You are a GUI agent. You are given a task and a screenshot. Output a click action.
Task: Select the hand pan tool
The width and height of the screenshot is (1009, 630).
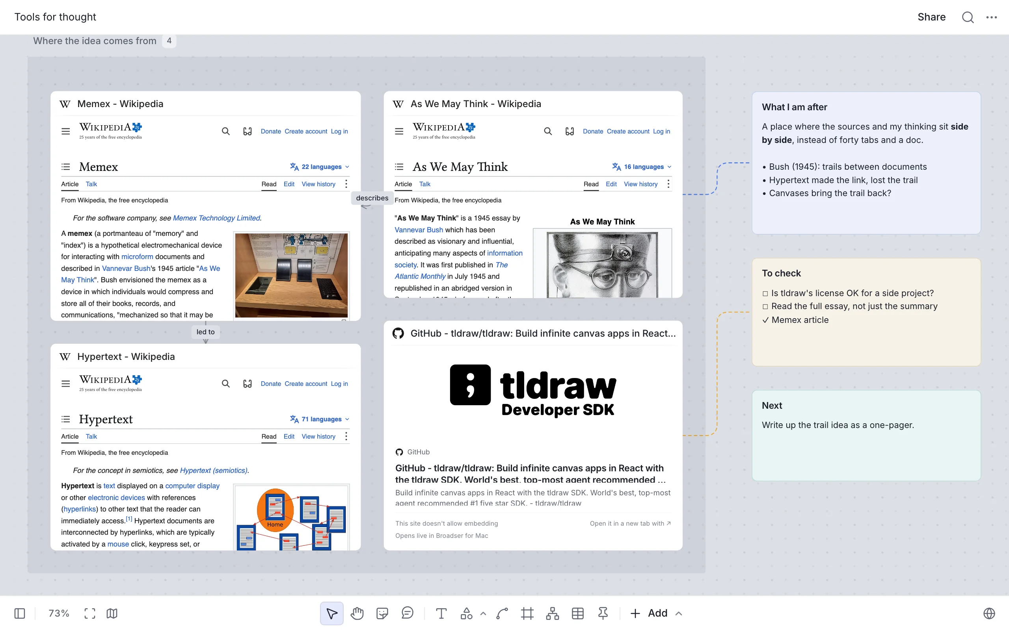pos(357,613)
